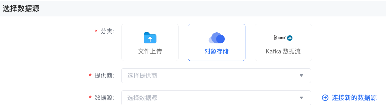Click the blue cloud object storage icon
This screenshot has width=386, height=112.
click(x=217, y=38)
